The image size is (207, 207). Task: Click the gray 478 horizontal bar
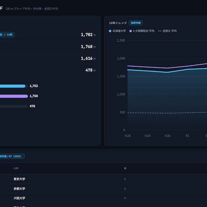[x=14, y=106]
